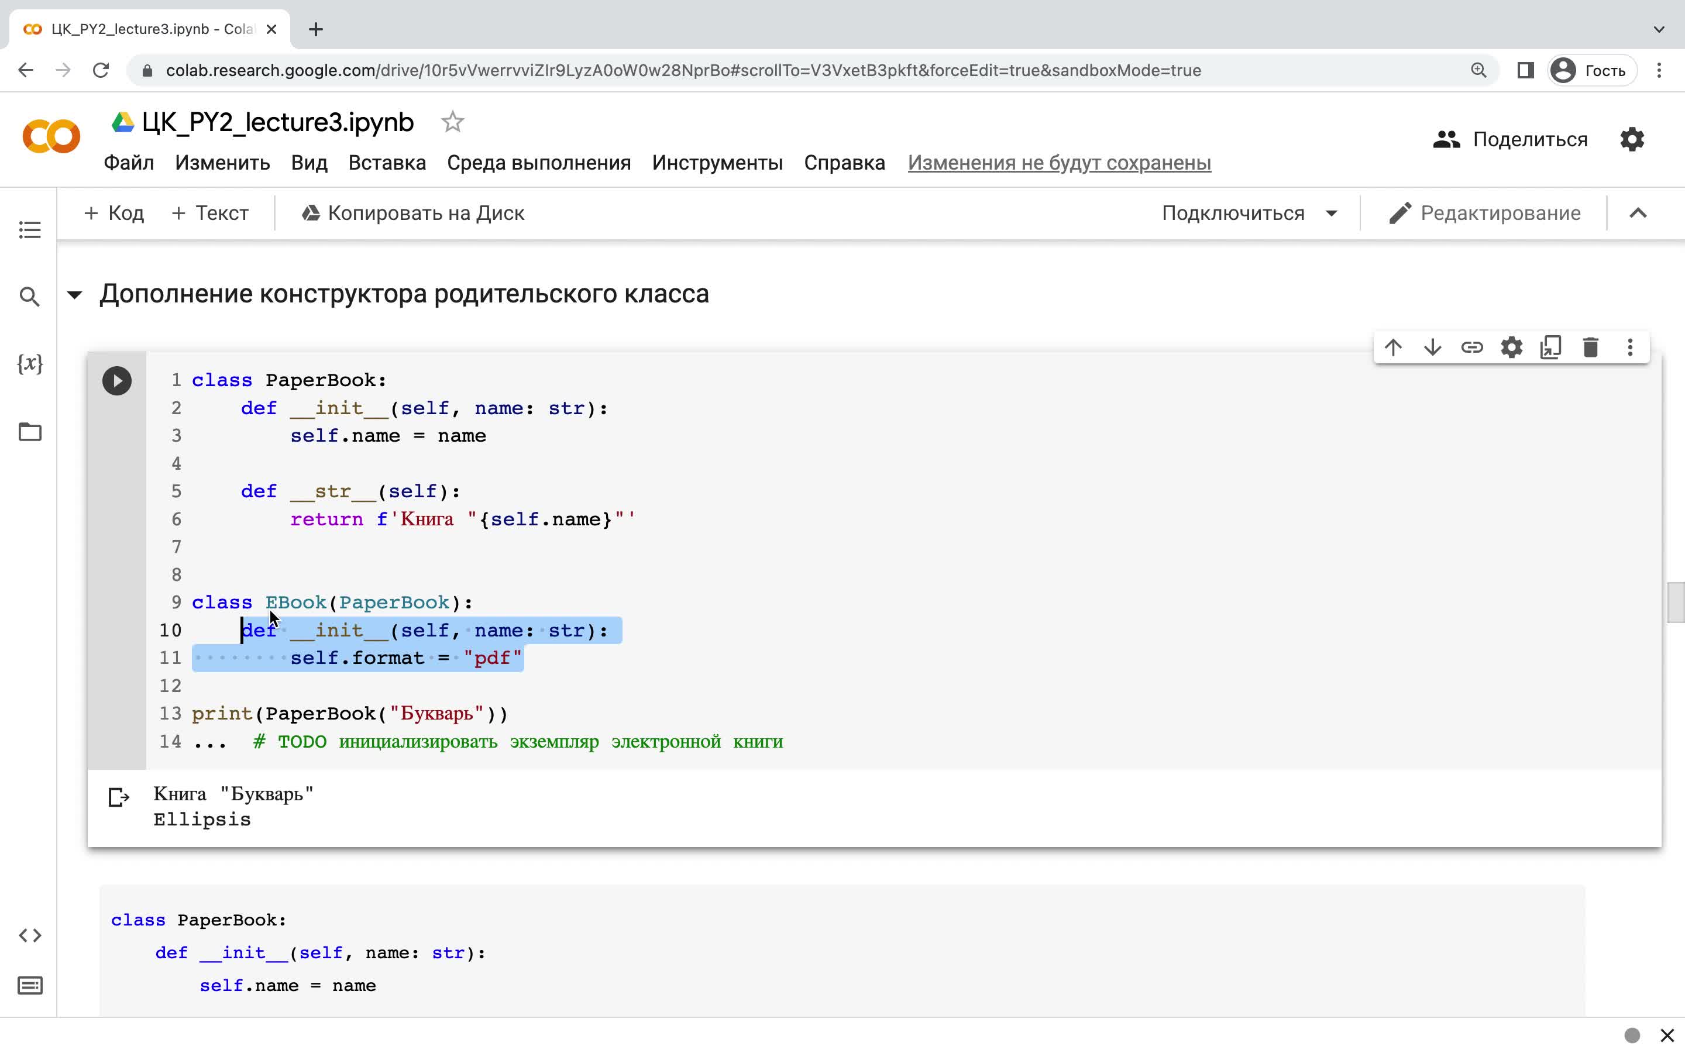Screen dimensions: 1685x1053
Task: Star the notebook ЦК_PY2_lecture3.ipynb
Action: (453, 122)
